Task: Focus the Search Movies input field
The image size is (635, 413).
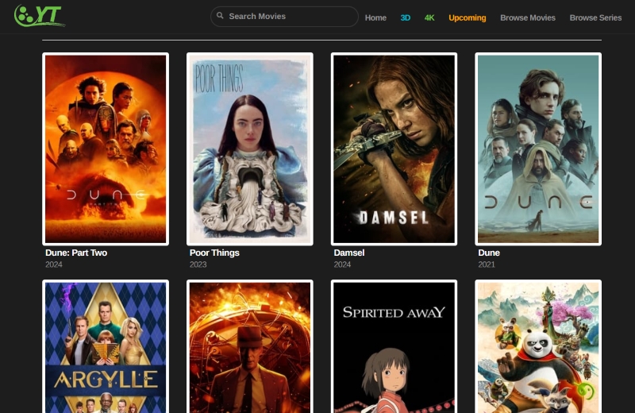Action: [284, 17]
